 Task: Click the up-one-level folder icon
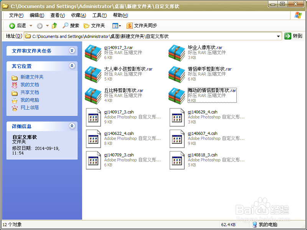coord(54,26)
